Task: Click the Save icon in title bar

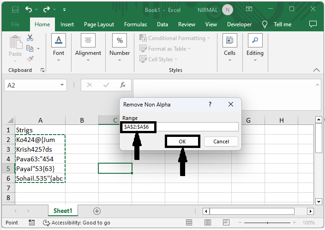Action: coord(15,10)
